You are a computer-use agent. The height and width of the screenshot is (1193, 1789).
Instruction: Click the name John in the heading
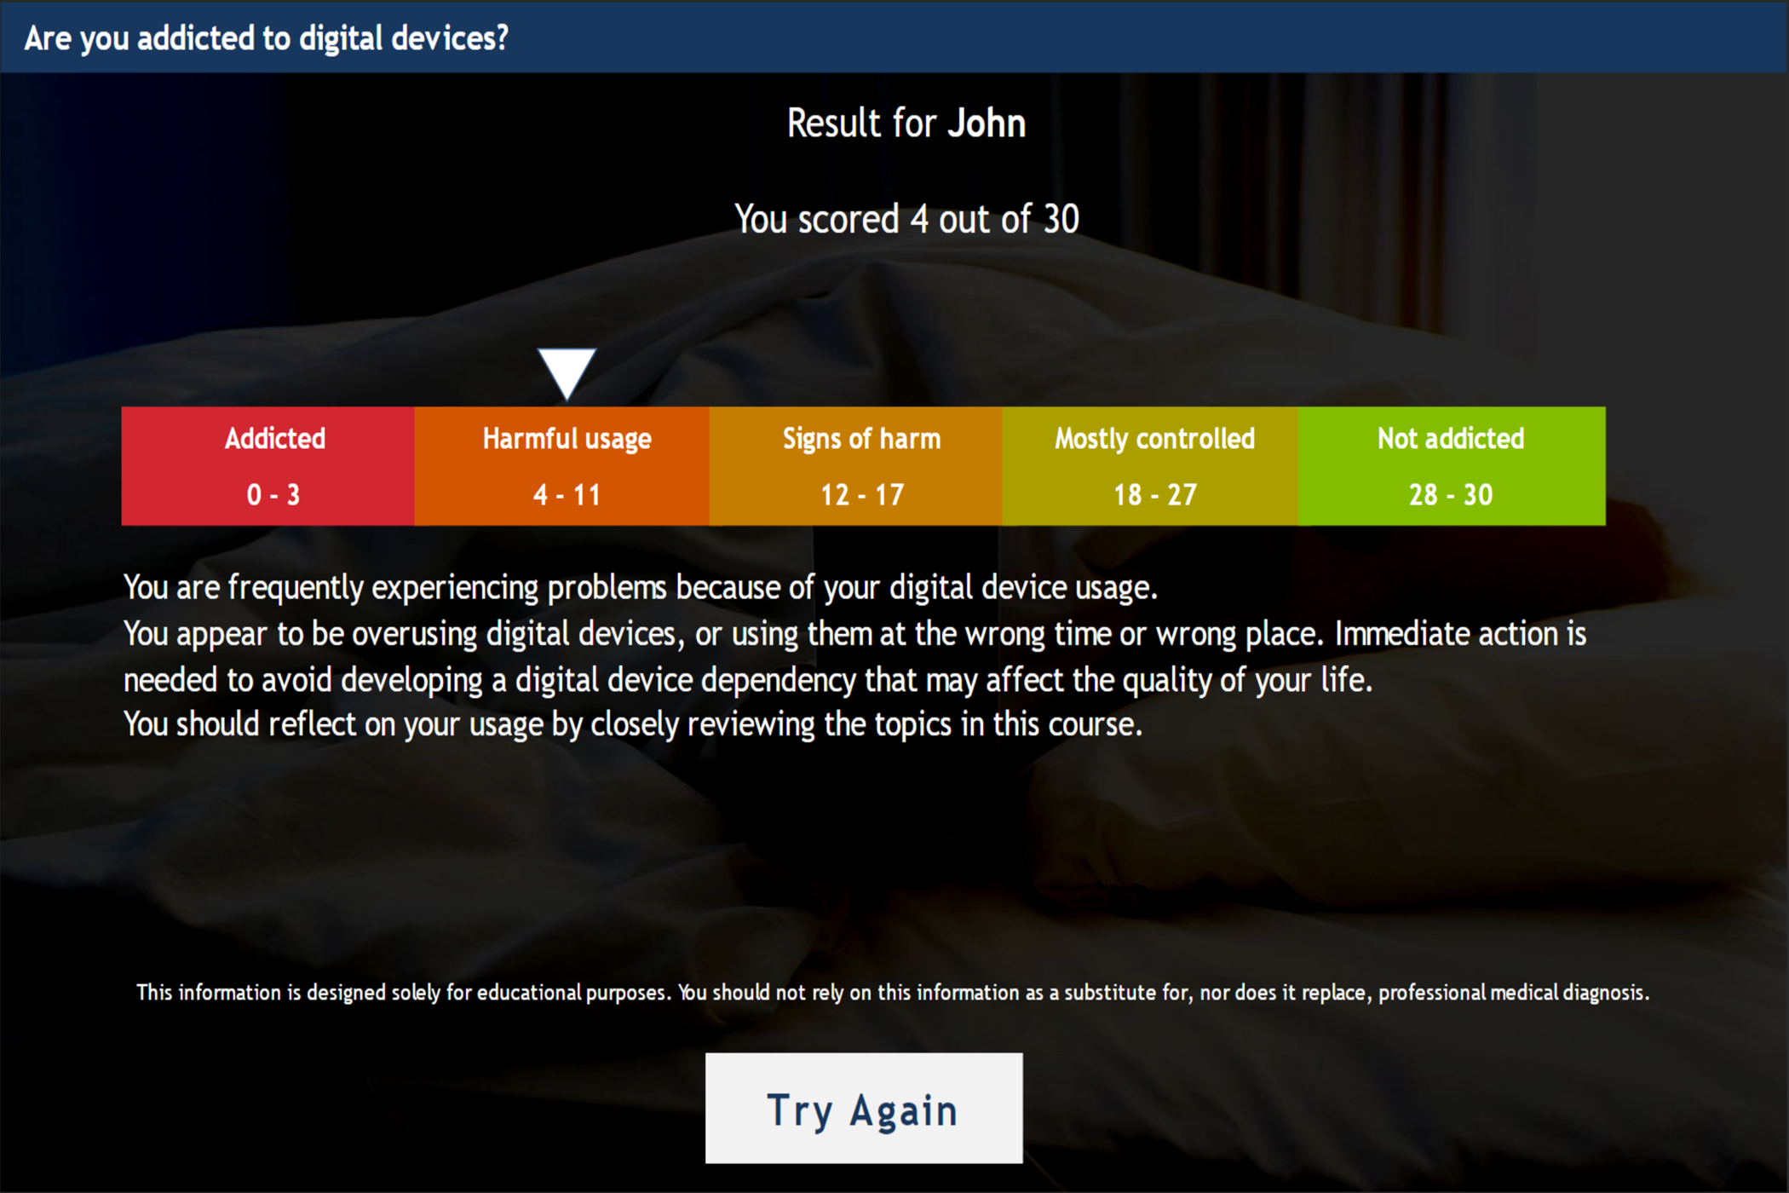tap(987, 124)
